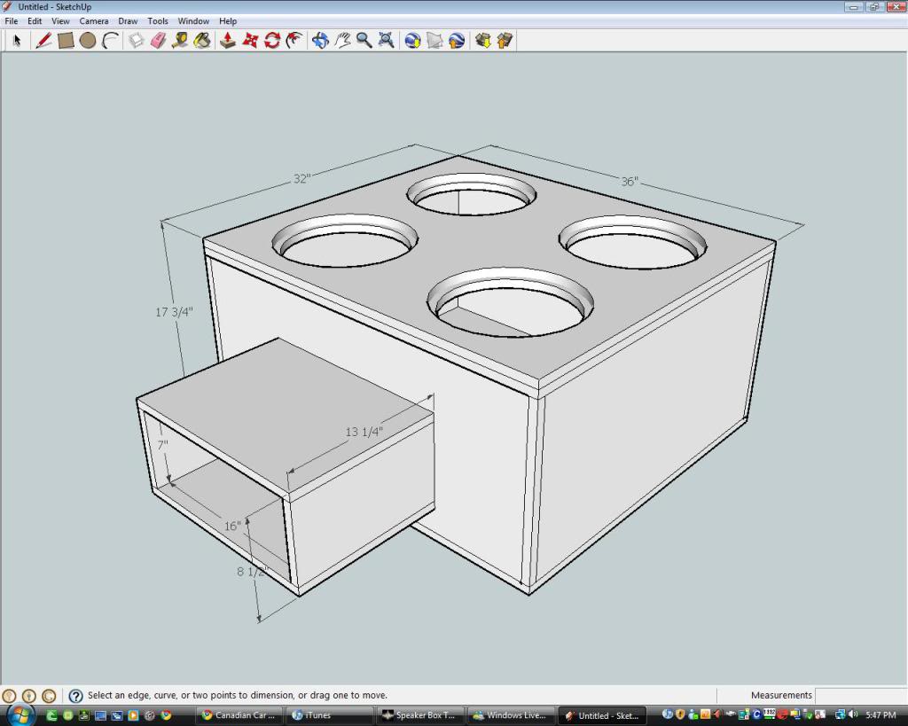The width and height of the screenshot is (908, 726).
Task: Click the Make Component icon
Action: (x=136, y=41)
